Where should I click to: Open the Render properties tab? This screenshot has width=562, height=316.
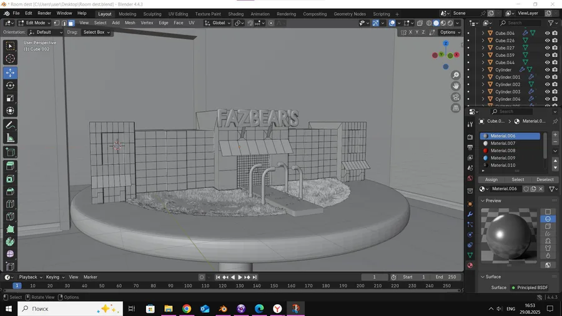point(470,137)
